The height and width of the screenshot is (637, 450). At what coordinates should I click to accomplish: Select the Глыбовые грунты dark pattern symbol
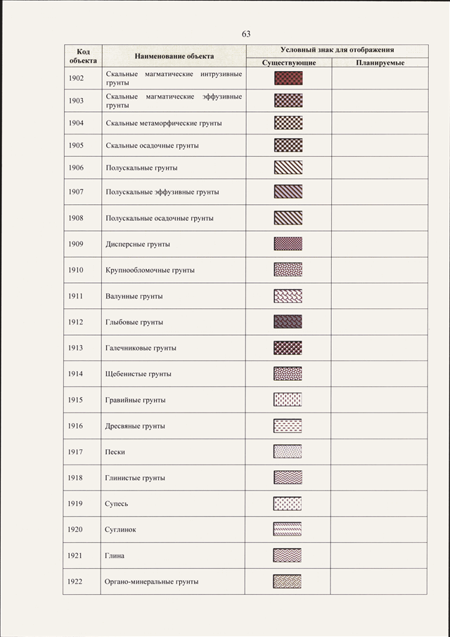click(x=288, y=322)
